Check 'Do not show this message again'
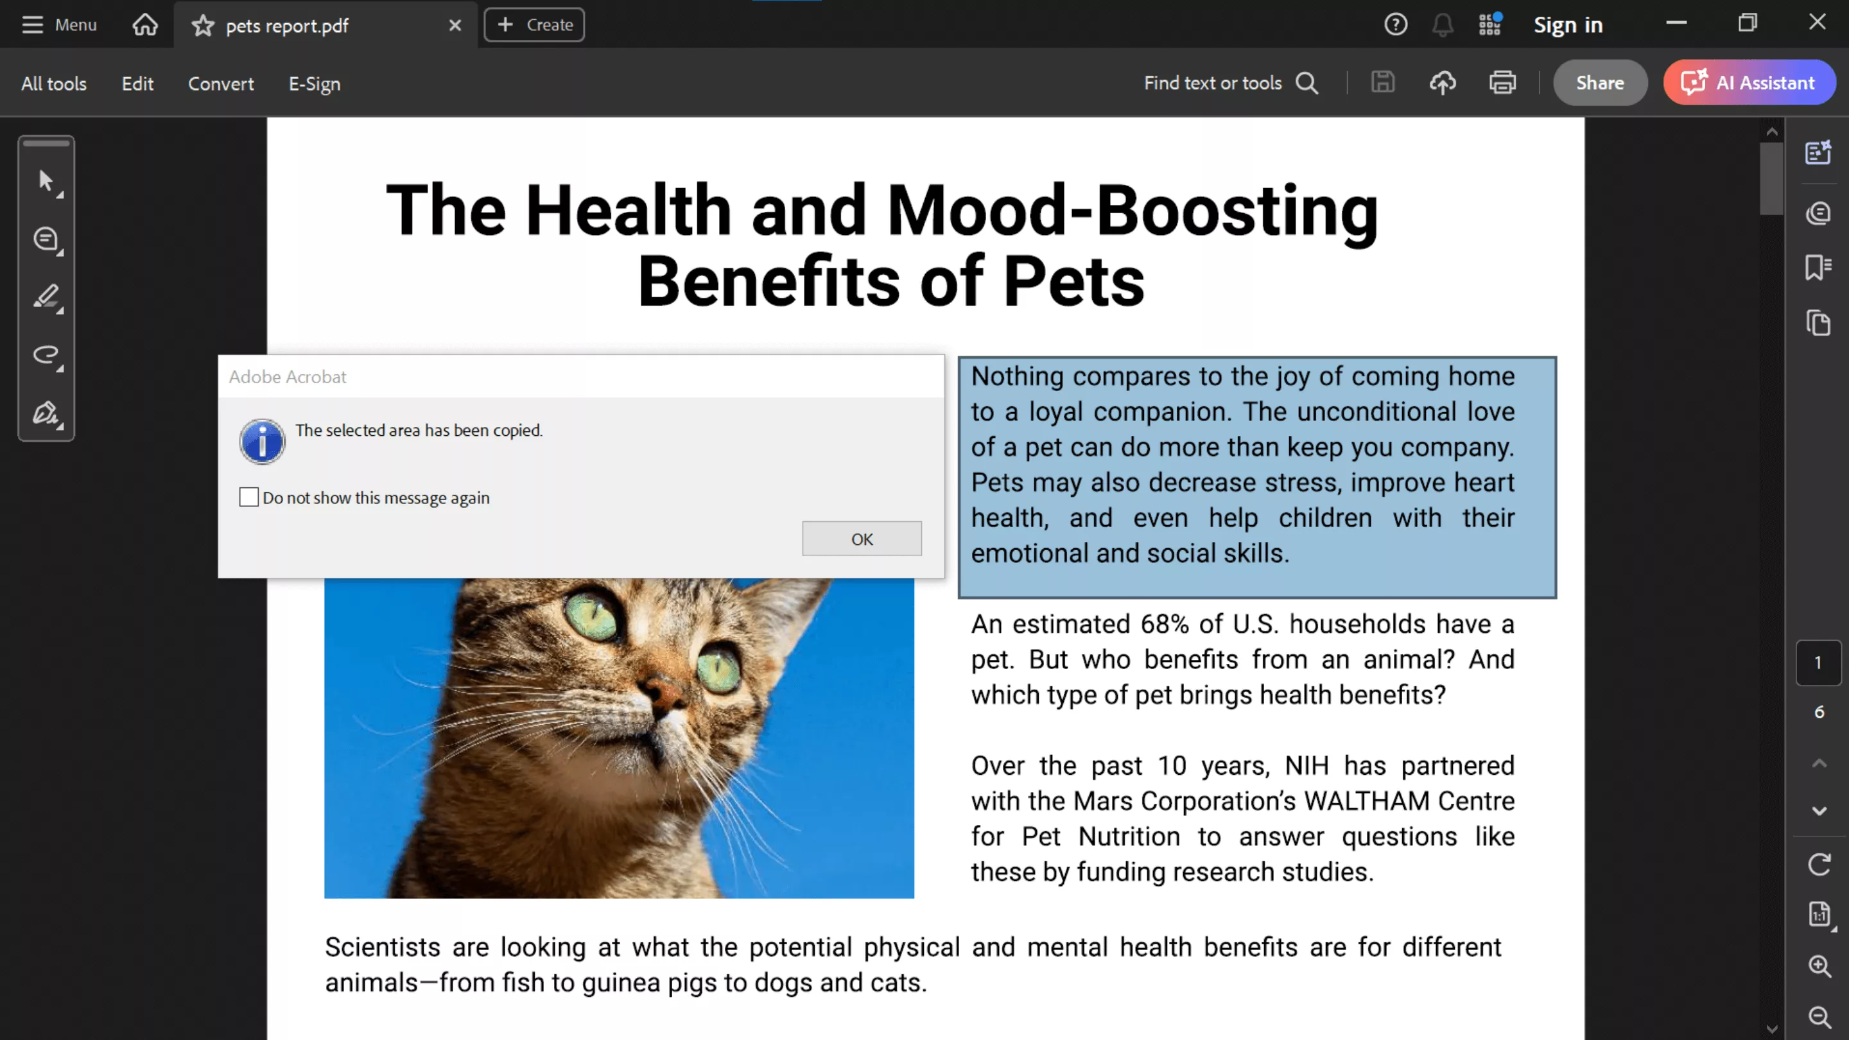1849x1040 pixels. pos(248,497)
